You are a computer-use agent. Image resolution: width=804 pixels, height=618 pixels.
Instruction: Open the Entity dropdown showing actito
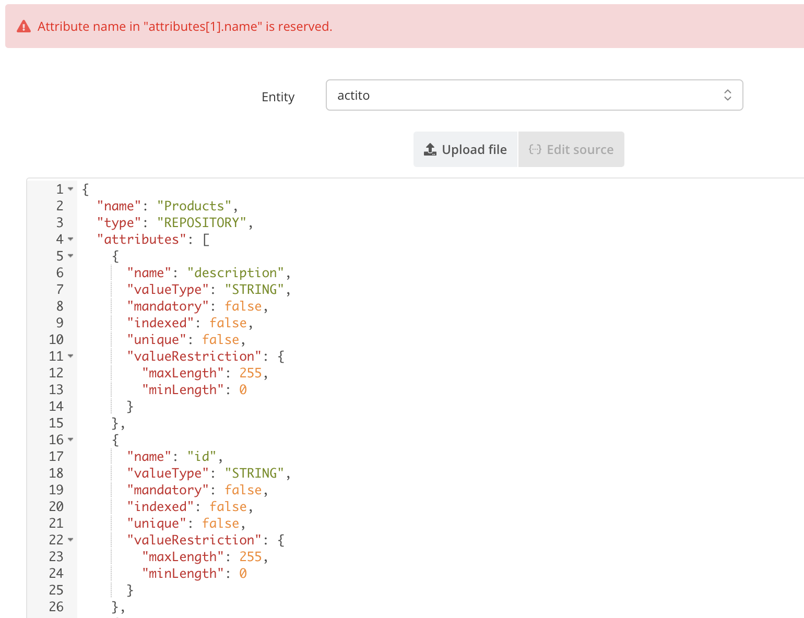click(534, 95)
